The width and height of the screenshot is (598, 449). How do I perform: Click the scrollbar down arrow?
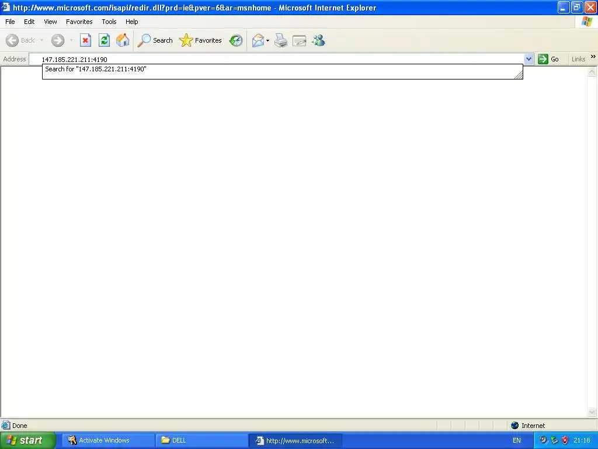592,412
